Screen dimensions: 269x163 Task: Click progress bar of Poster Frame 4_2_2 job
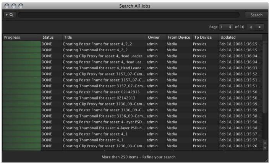point(22,44)
